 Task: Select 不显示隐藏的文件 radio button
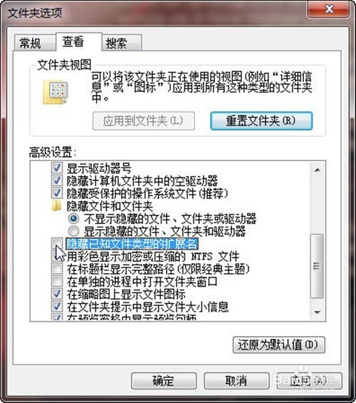coord(74,218)
